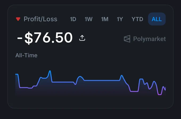The height and width of the screenshot is (119, 181).
Task: Click the lowest purple trough near chart end
Action: 160,95
